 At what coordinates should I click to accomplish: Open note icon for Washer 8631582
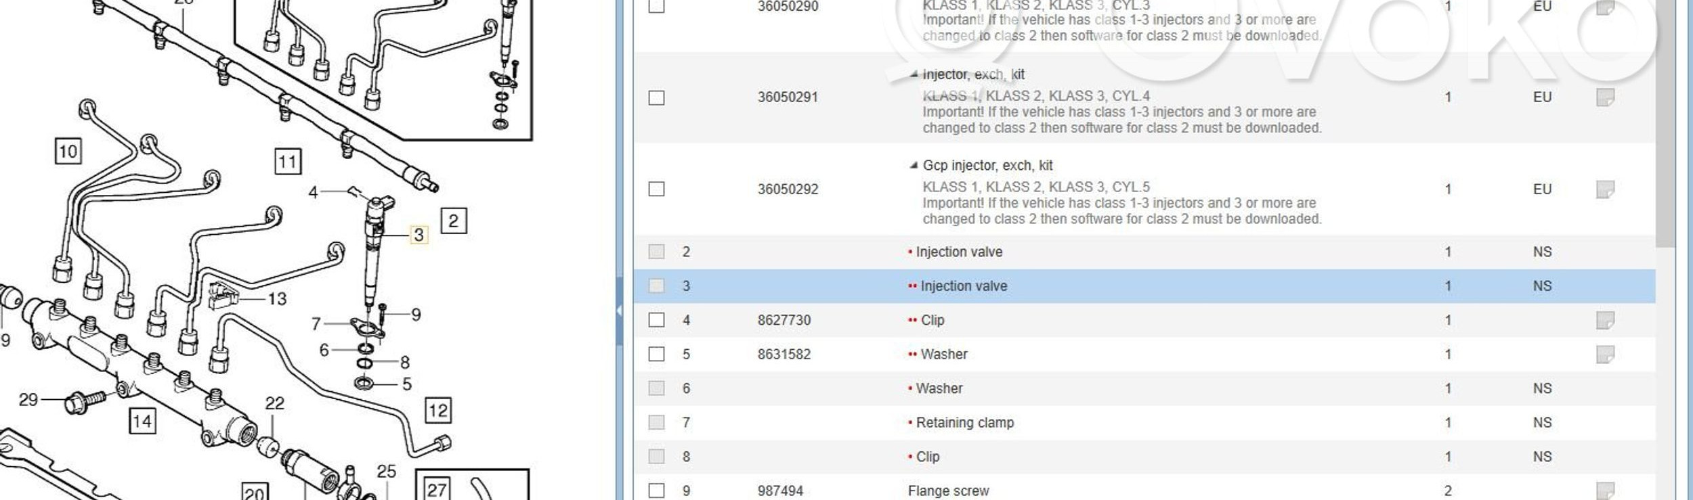[x=1605, y=355]
